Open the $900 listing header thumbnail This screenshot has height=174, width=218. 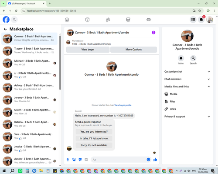[x=68, y=42]
